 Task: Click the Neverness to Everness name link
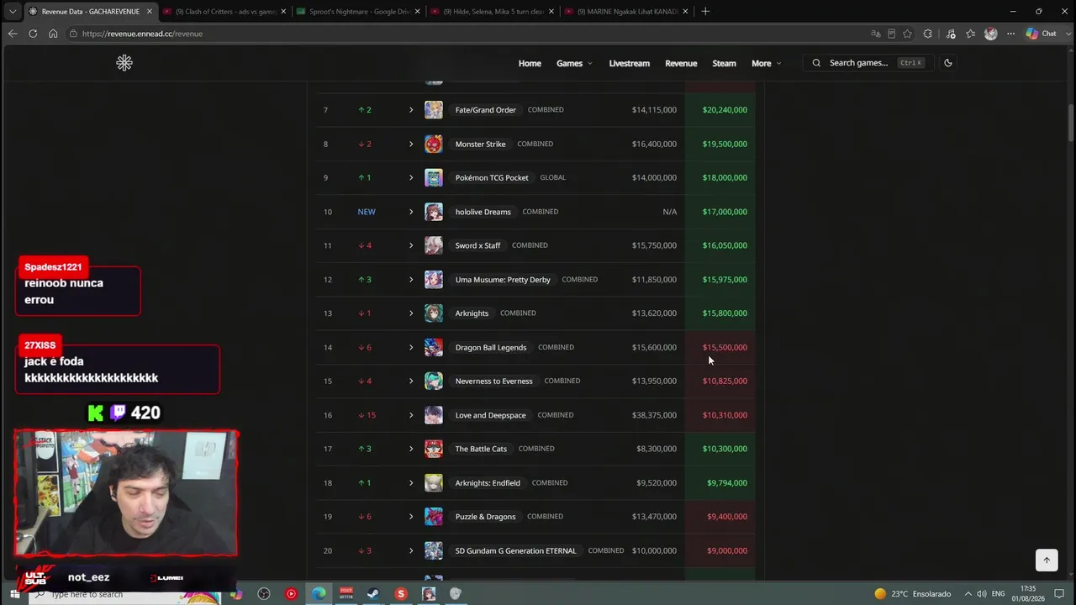(493, 381)
